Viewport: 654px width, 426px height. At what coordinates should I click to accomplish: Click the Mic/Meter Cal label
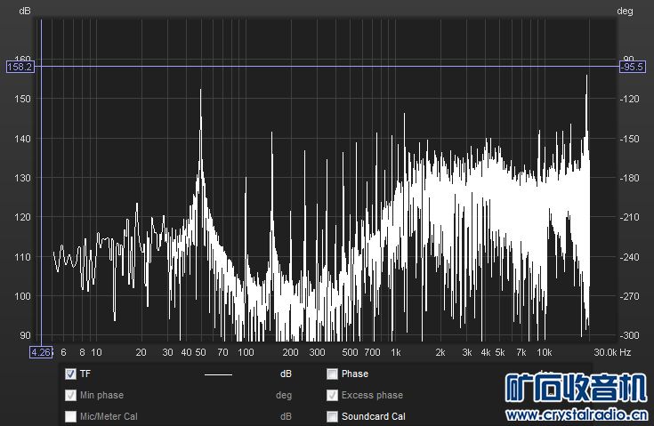[109, 416]
